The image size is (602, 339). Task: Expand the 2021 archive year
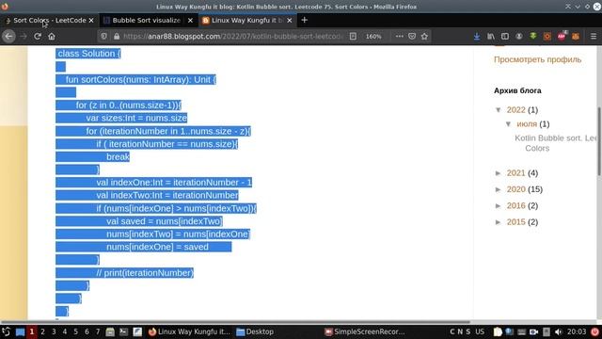point(499,173)
